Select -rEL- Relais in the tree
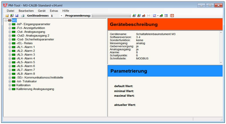This screenshot has width=226, height=124. coord(24,43)
